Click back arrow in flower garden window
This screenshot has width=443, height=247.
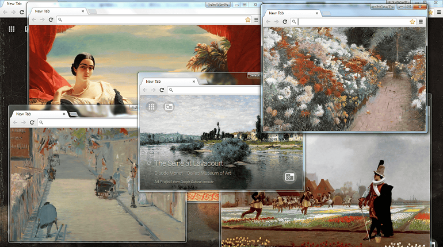[x=268, y=22]
